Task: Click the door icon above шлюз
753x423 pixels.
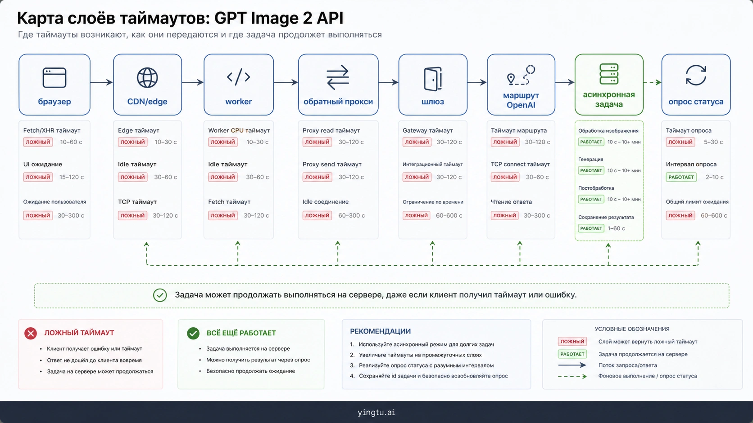Action: tap(433, 79)
